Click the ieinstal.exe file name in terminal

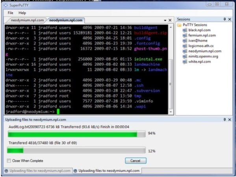pyautogui.click(x=148, y=59)
